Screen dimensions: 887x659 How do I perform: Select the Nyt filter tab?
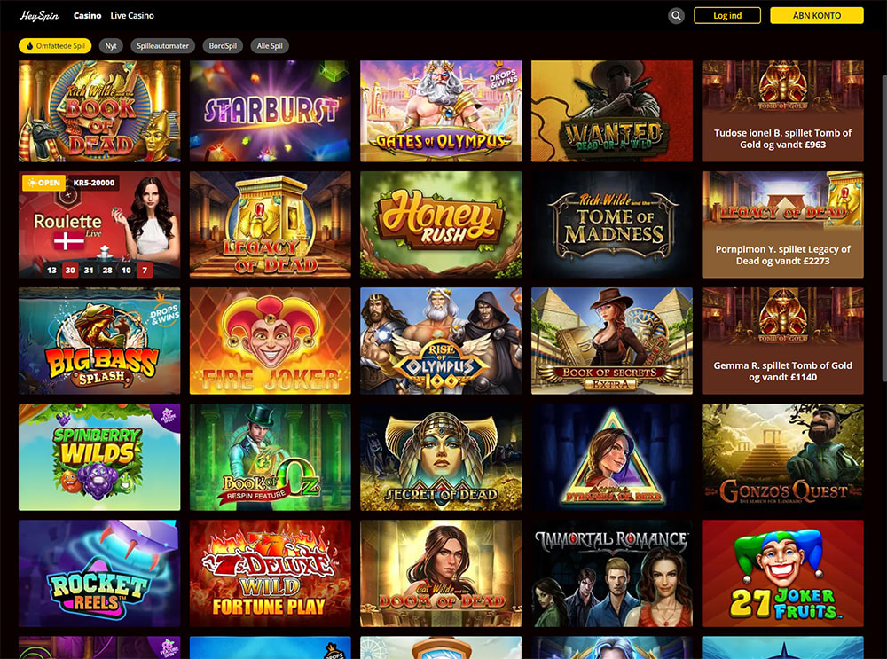point(111,46)
